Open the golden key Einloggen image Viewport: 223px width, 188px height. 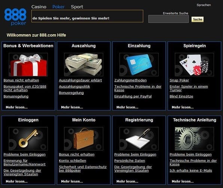pos(28,139)
